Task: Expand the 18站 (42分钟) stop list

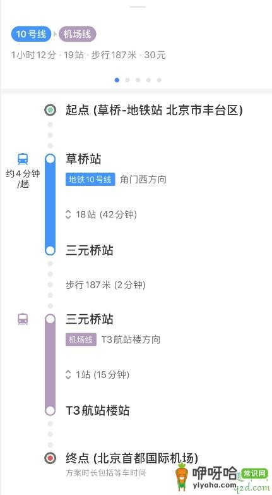Action: coord(101,215)
